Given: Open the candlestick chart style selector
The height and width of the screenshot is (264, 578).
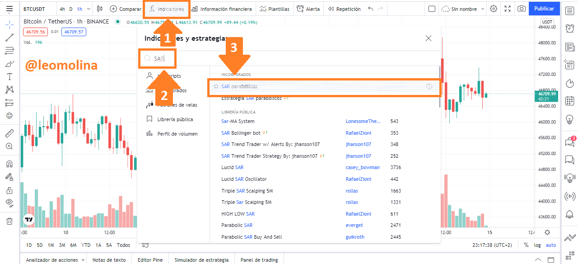Looking at the screenshot, I should 100,9.
